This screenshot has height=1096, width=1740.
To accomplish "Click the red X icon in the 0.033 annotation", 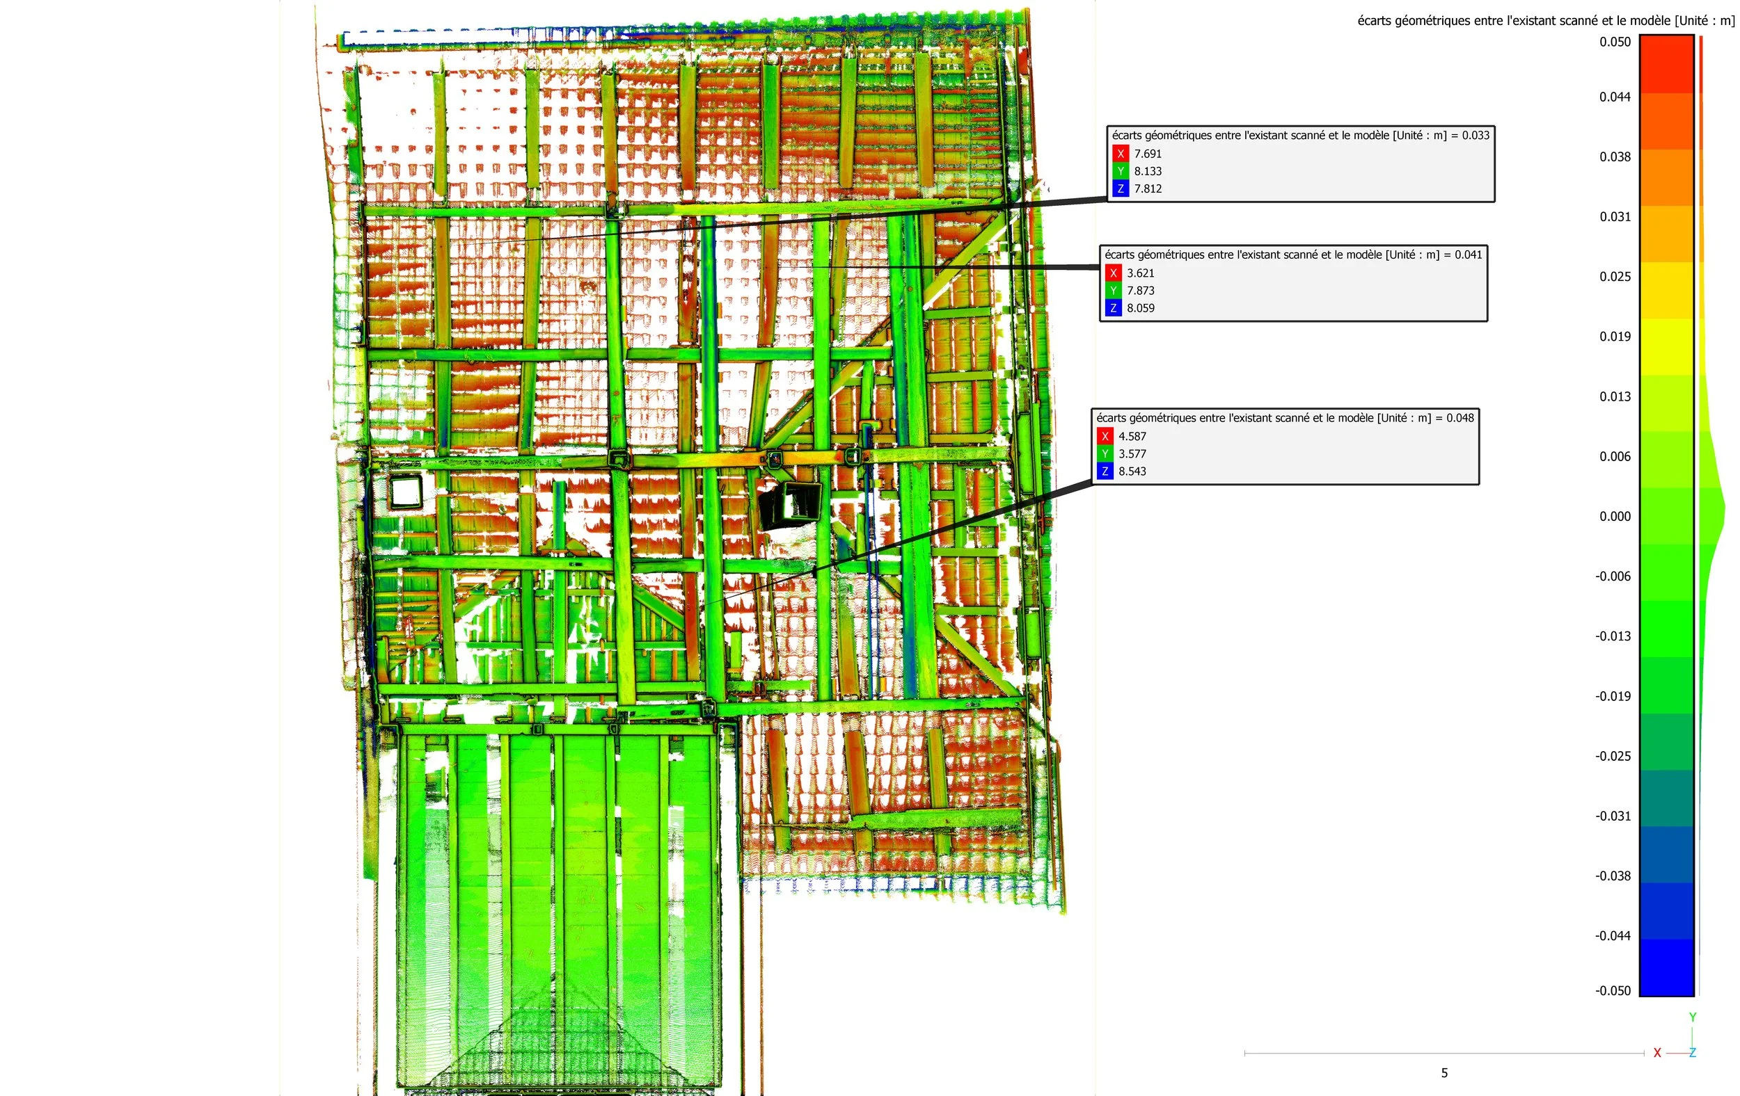I will 1120,154.
